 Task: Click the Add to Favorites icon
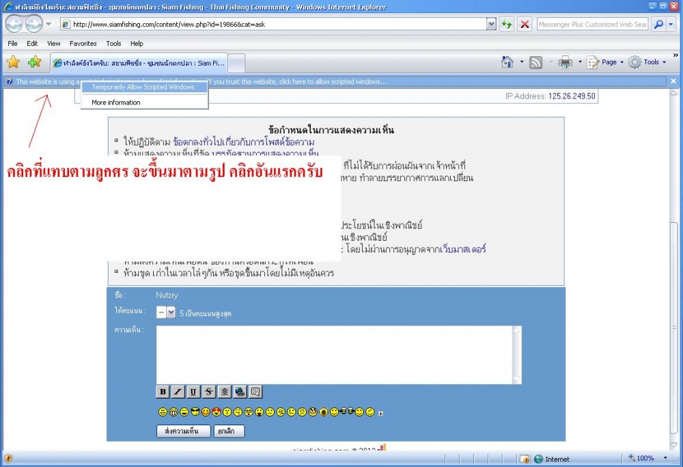coord(34,62)
